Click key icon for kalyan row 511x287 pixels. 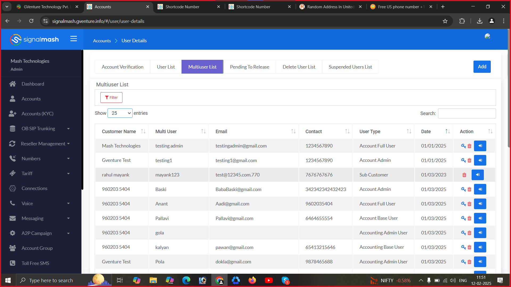click(463, 247)
